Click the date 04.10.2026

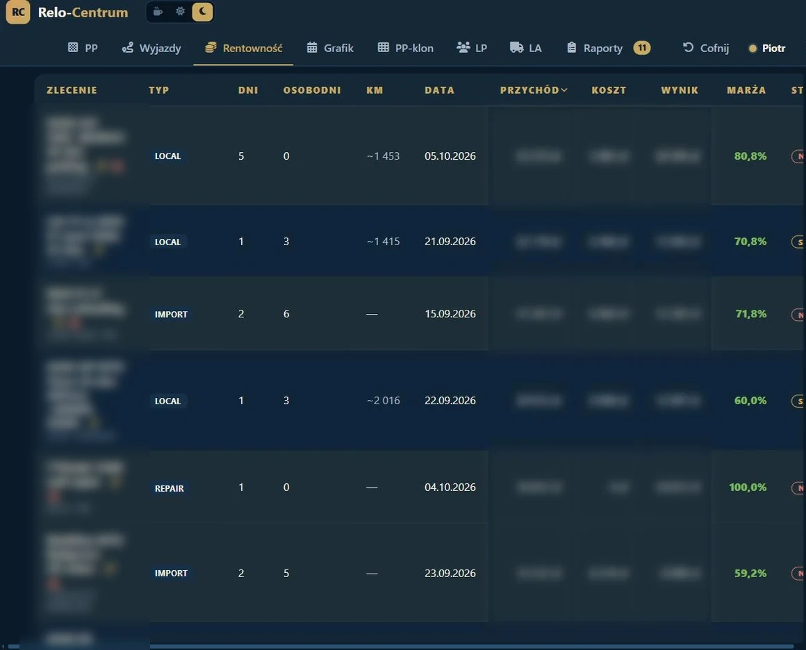(x=450, y=487)
